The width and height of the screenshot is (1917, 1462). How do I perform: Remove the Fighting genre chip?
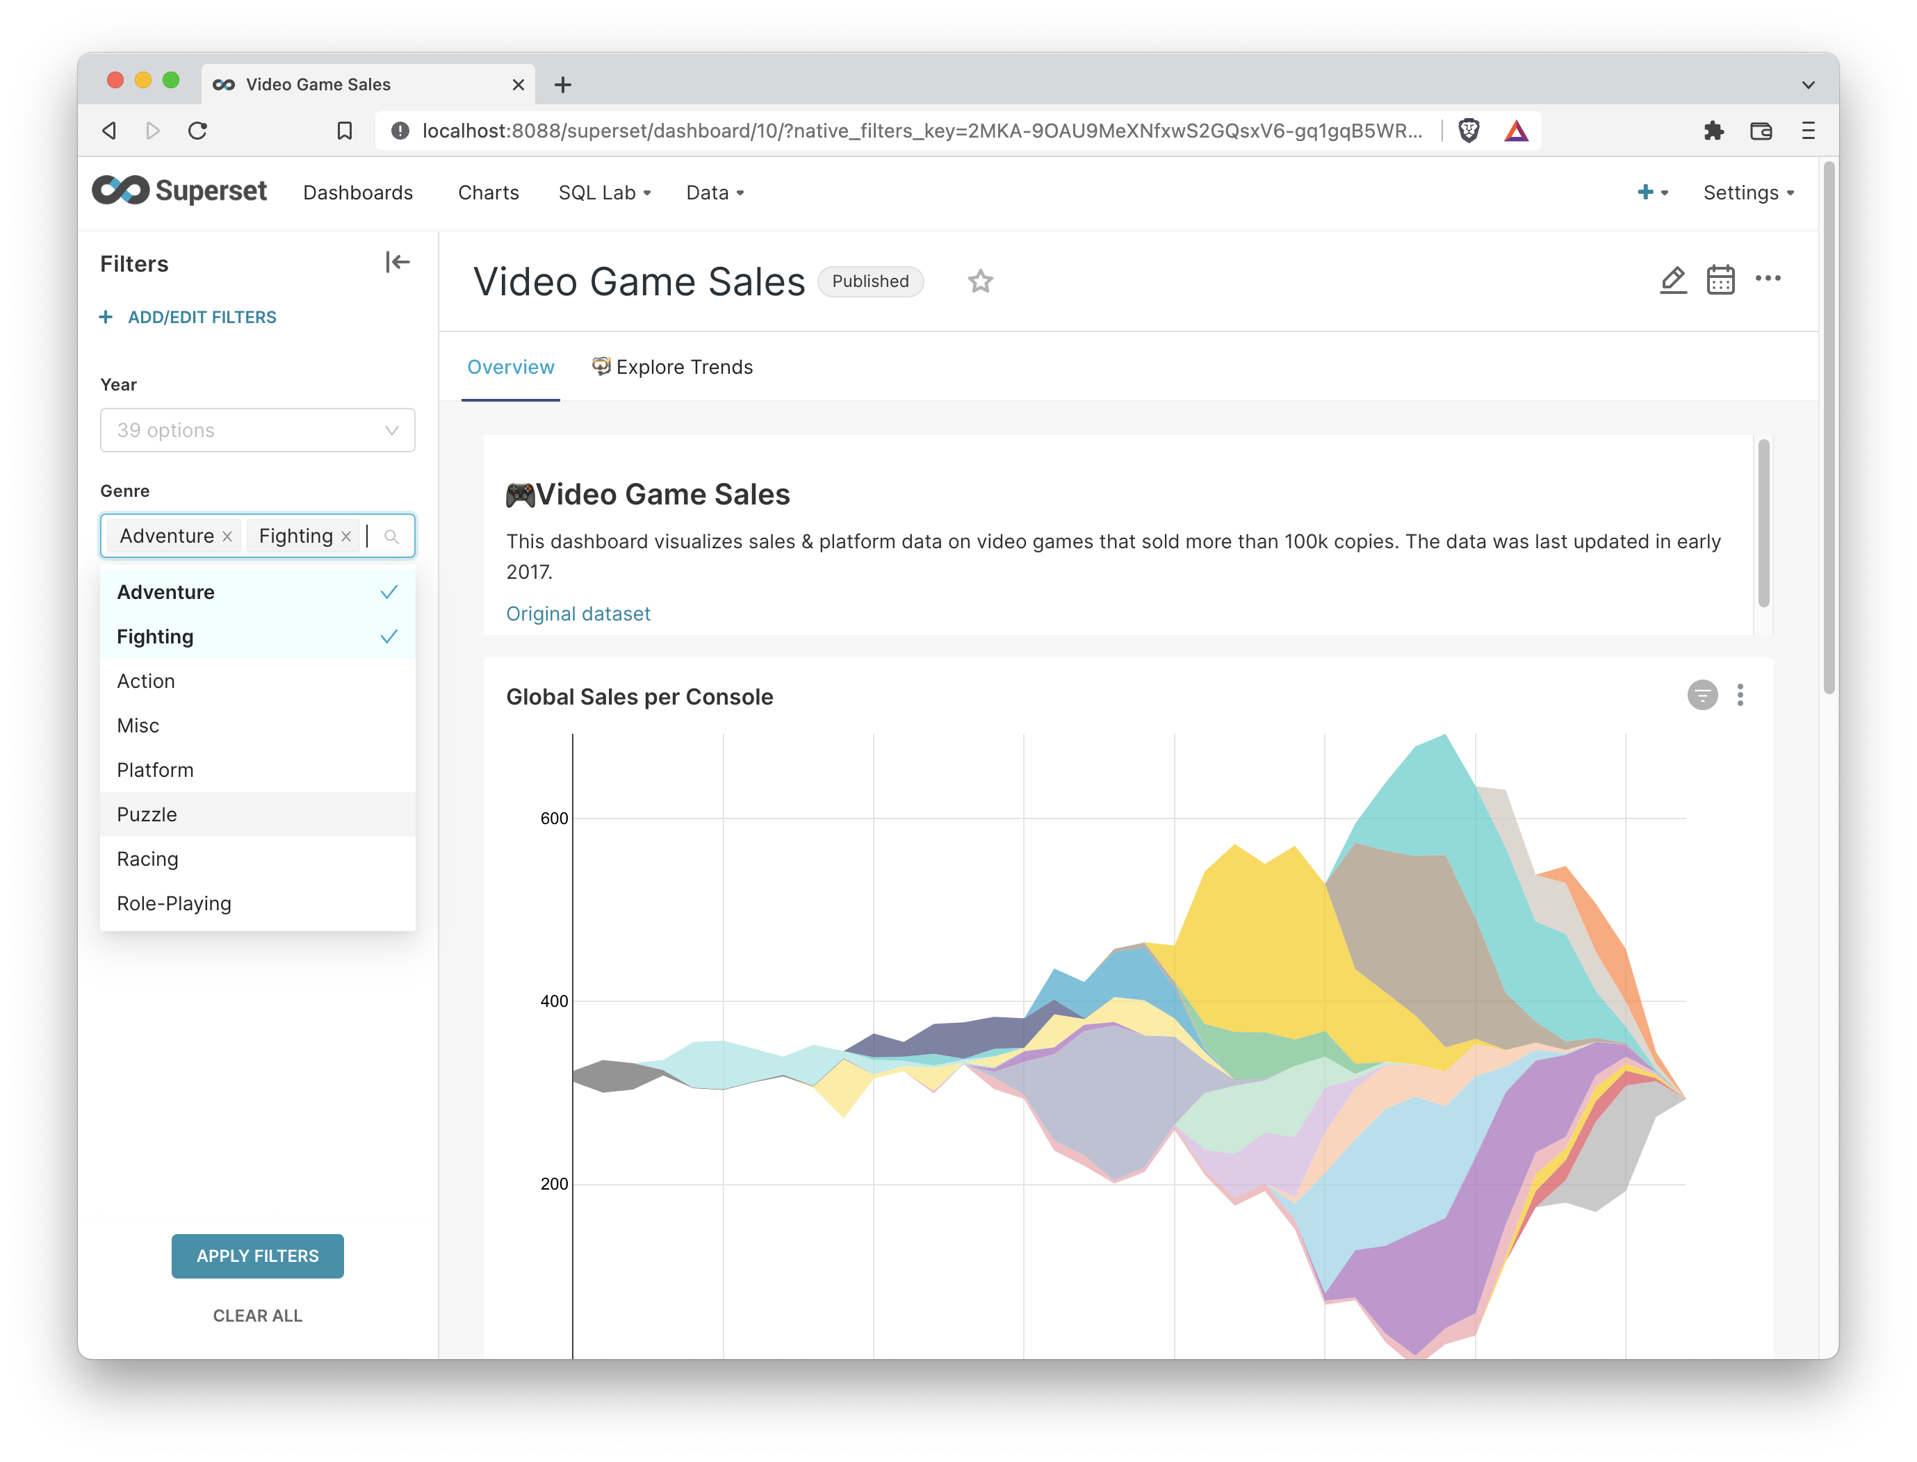[x=345, y=536]
